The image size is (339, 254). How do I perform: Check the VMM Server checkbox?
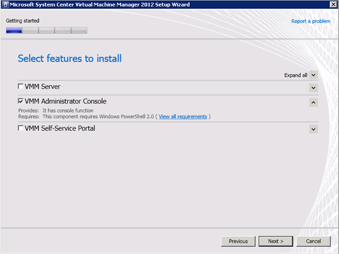(x=21, y=86)
